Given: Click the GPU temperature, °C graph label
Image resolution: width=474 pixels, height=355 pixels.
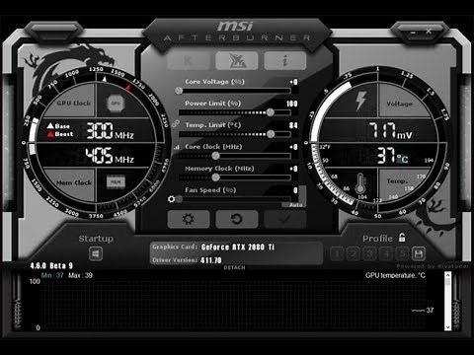Looking at the screenshot, I should (x=395, y=275).
